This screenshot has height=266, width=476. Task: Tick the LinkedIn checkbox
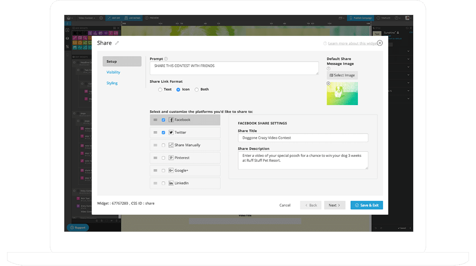coord(163,183)
